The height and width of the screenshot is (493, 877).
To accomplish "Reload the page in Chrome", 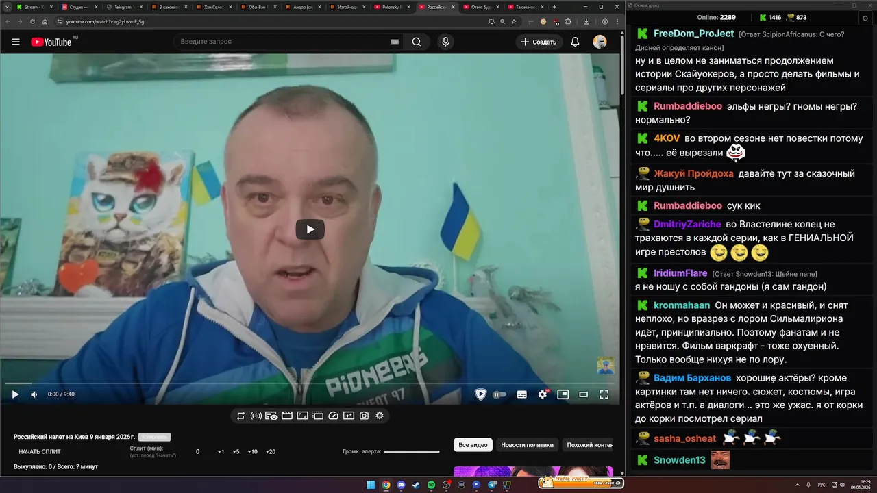I will coord(32,21).
